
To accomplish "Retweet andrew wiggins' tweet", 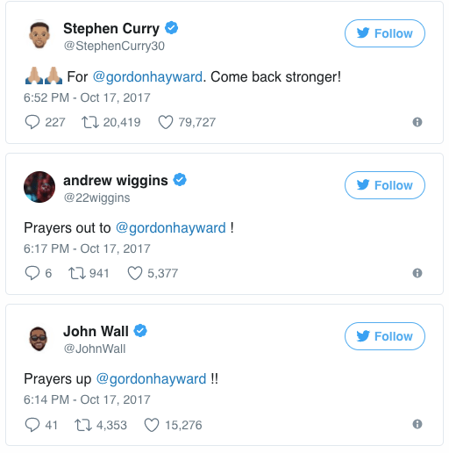I will click(x=77, y=273).
